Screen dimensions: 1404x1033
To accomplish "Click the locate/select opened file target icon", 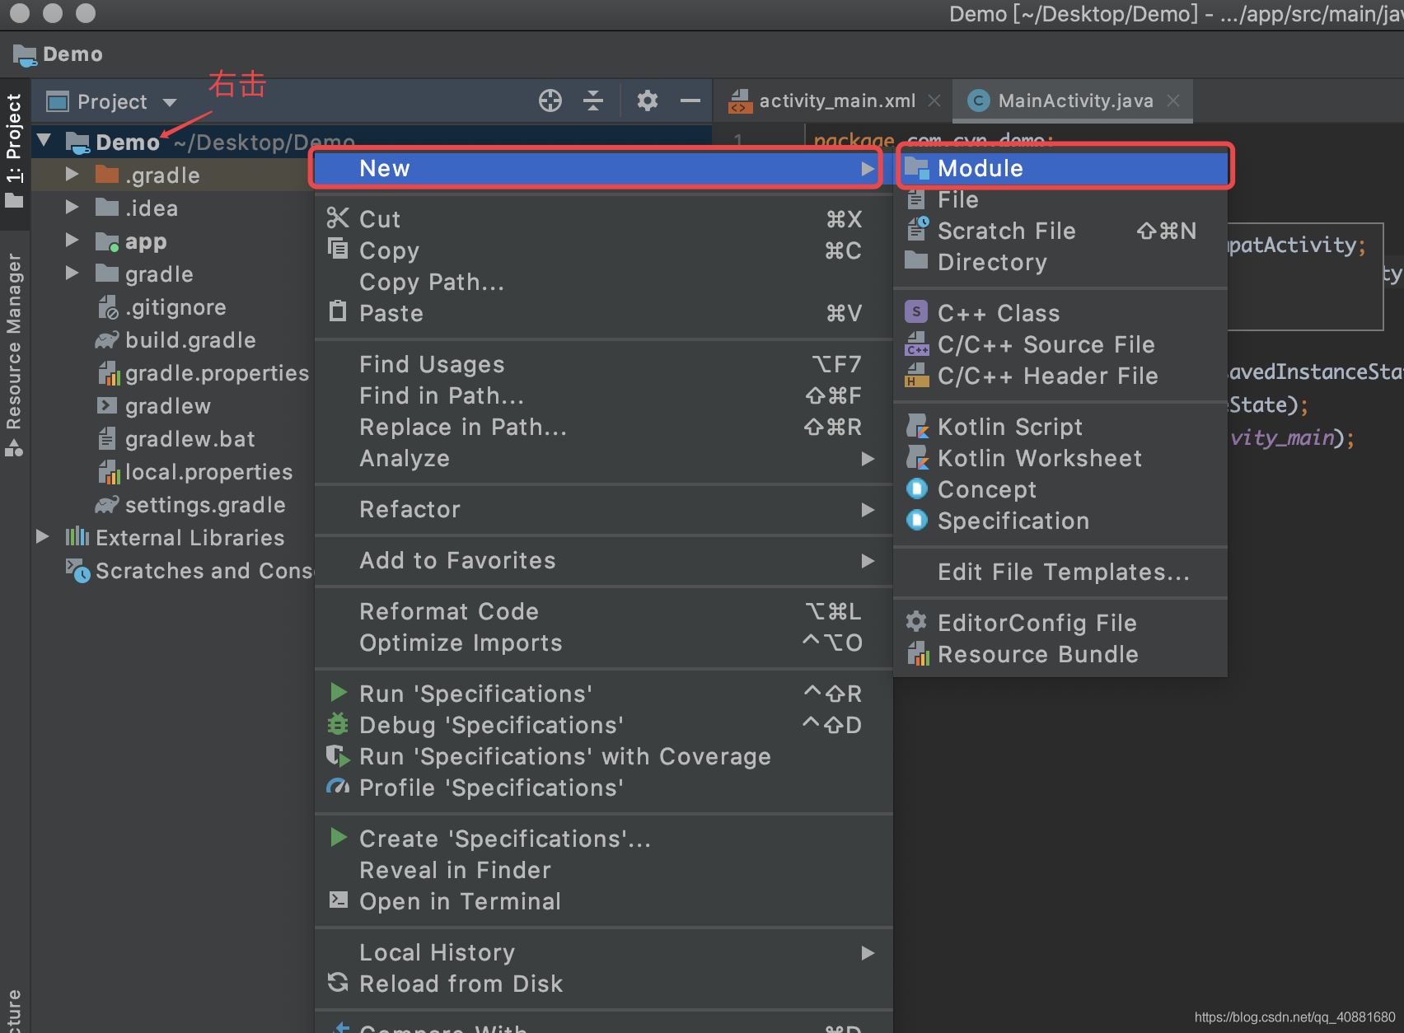I will (550, 100).
